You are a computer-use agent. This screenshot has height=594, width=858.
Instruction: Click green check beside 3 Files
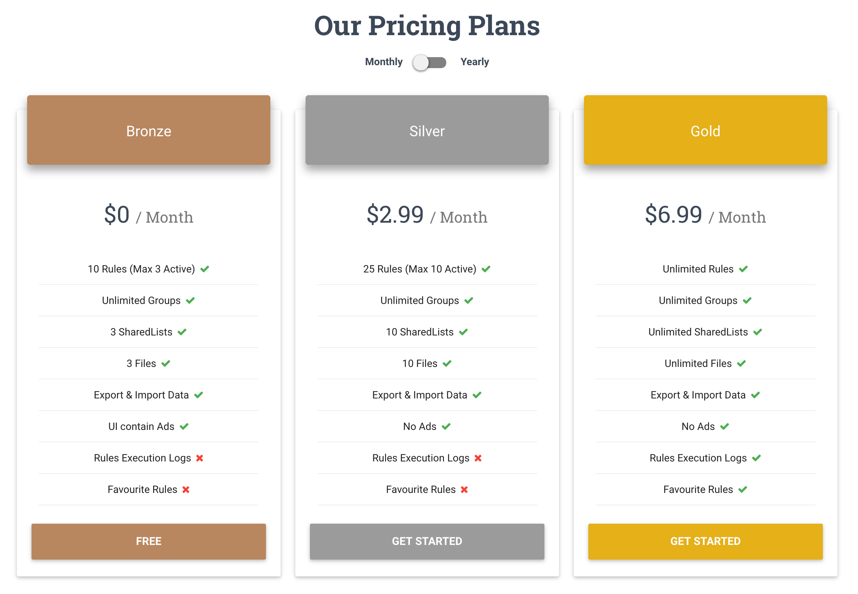click(x=166, y=364)
